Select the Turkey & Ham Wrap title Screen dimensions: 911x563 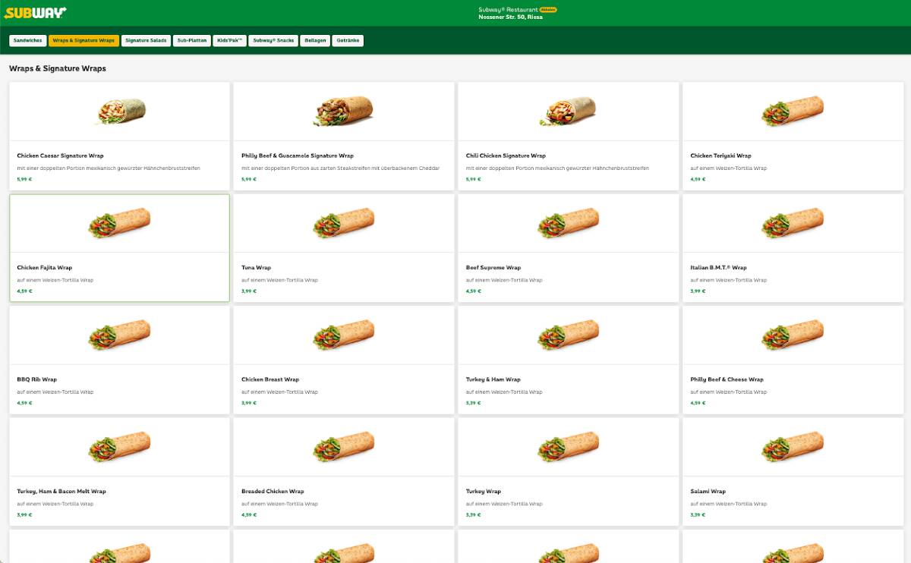(x=493, y=379)
